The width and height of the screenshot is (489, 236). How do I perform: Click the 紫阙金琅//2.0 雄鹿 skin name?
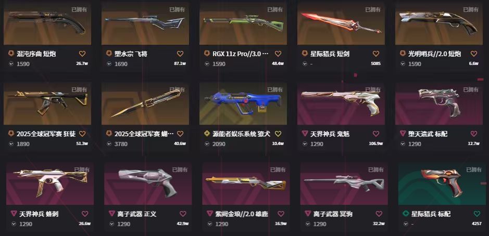(242, 214)
